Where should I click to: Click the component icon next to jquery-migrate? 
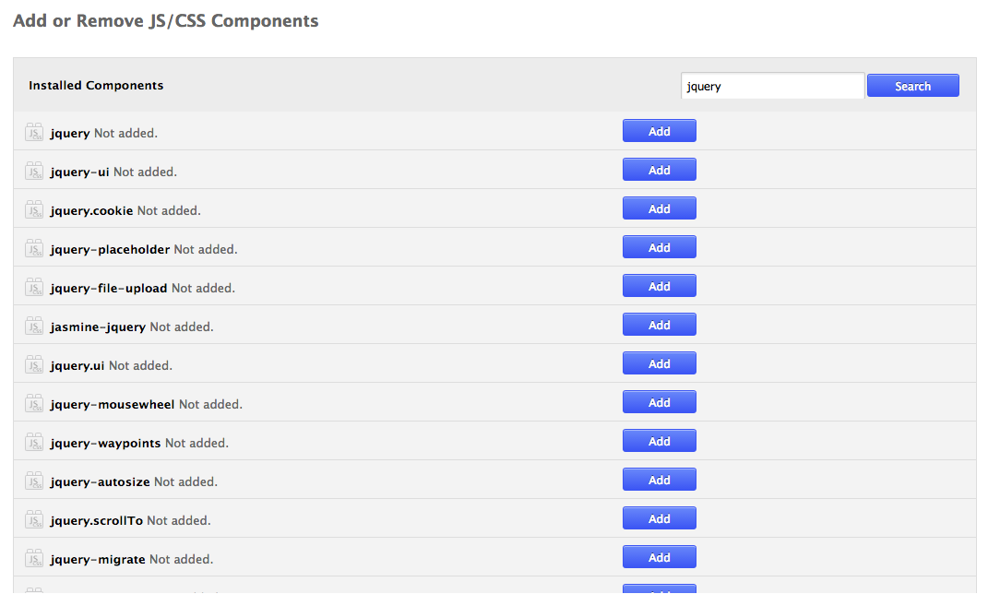34,559
